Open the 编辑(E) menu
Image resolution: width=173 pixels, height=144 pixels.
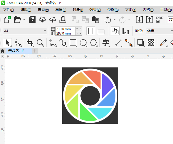[x=26, y=10]
